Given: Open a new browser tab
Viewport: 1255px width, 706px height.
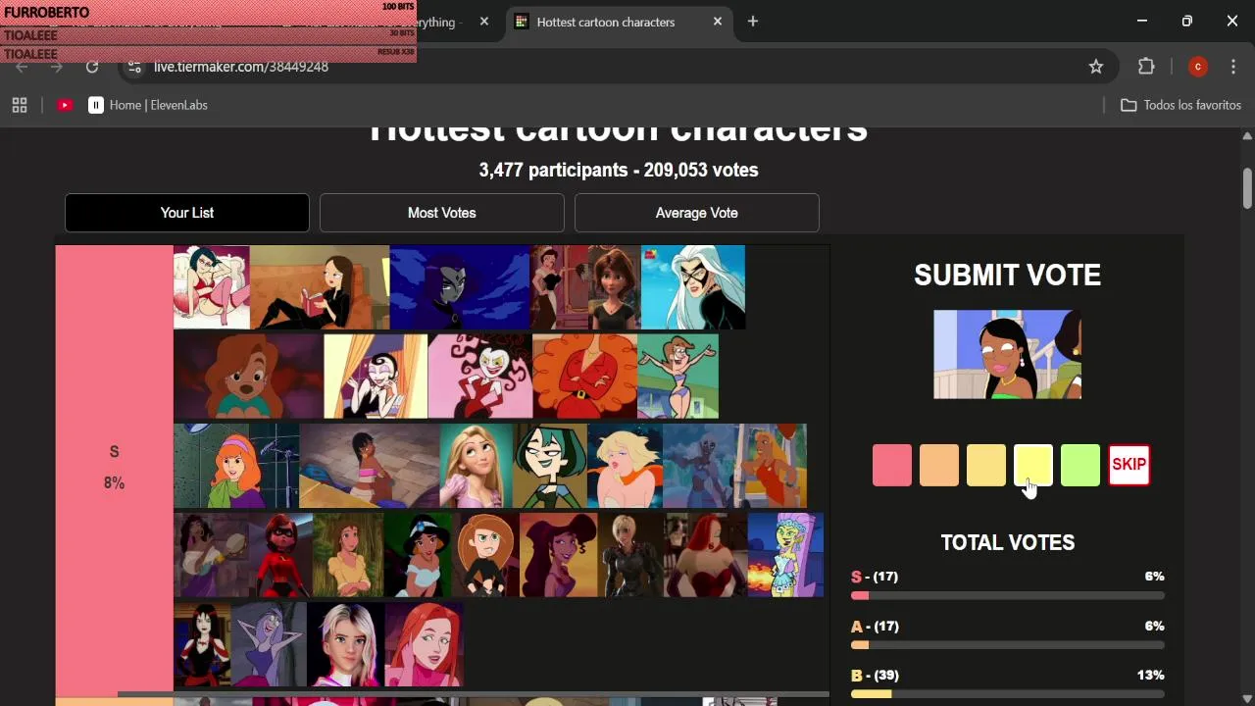Looking at the screenshot, I should (753, 22).
